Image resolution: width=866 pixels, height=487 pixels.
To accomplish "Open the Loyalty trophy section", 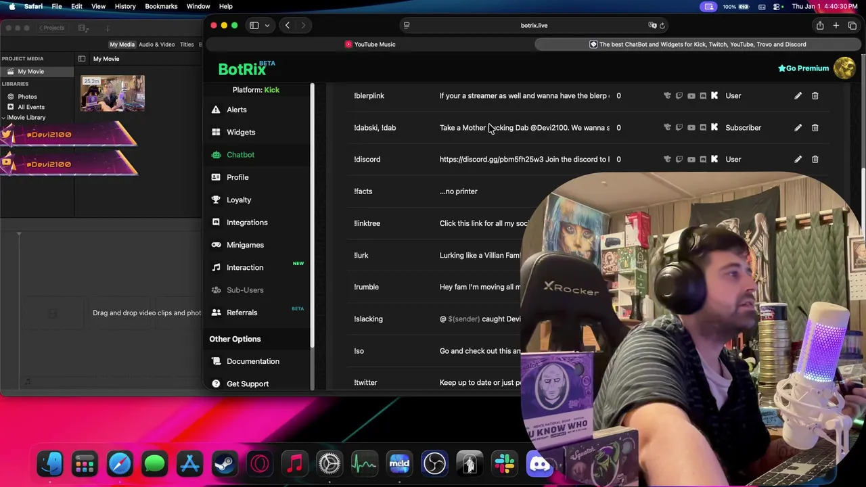I will coord(239,200).
